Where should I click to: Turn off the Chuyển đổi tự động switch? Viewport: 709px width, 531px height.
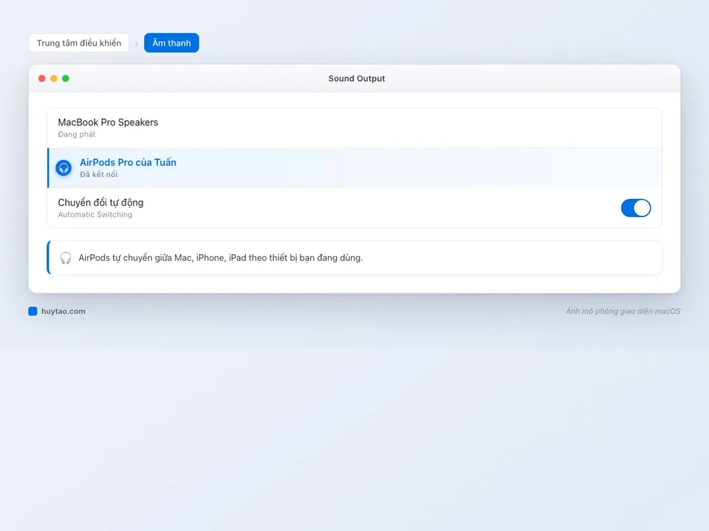coord(636,208)
